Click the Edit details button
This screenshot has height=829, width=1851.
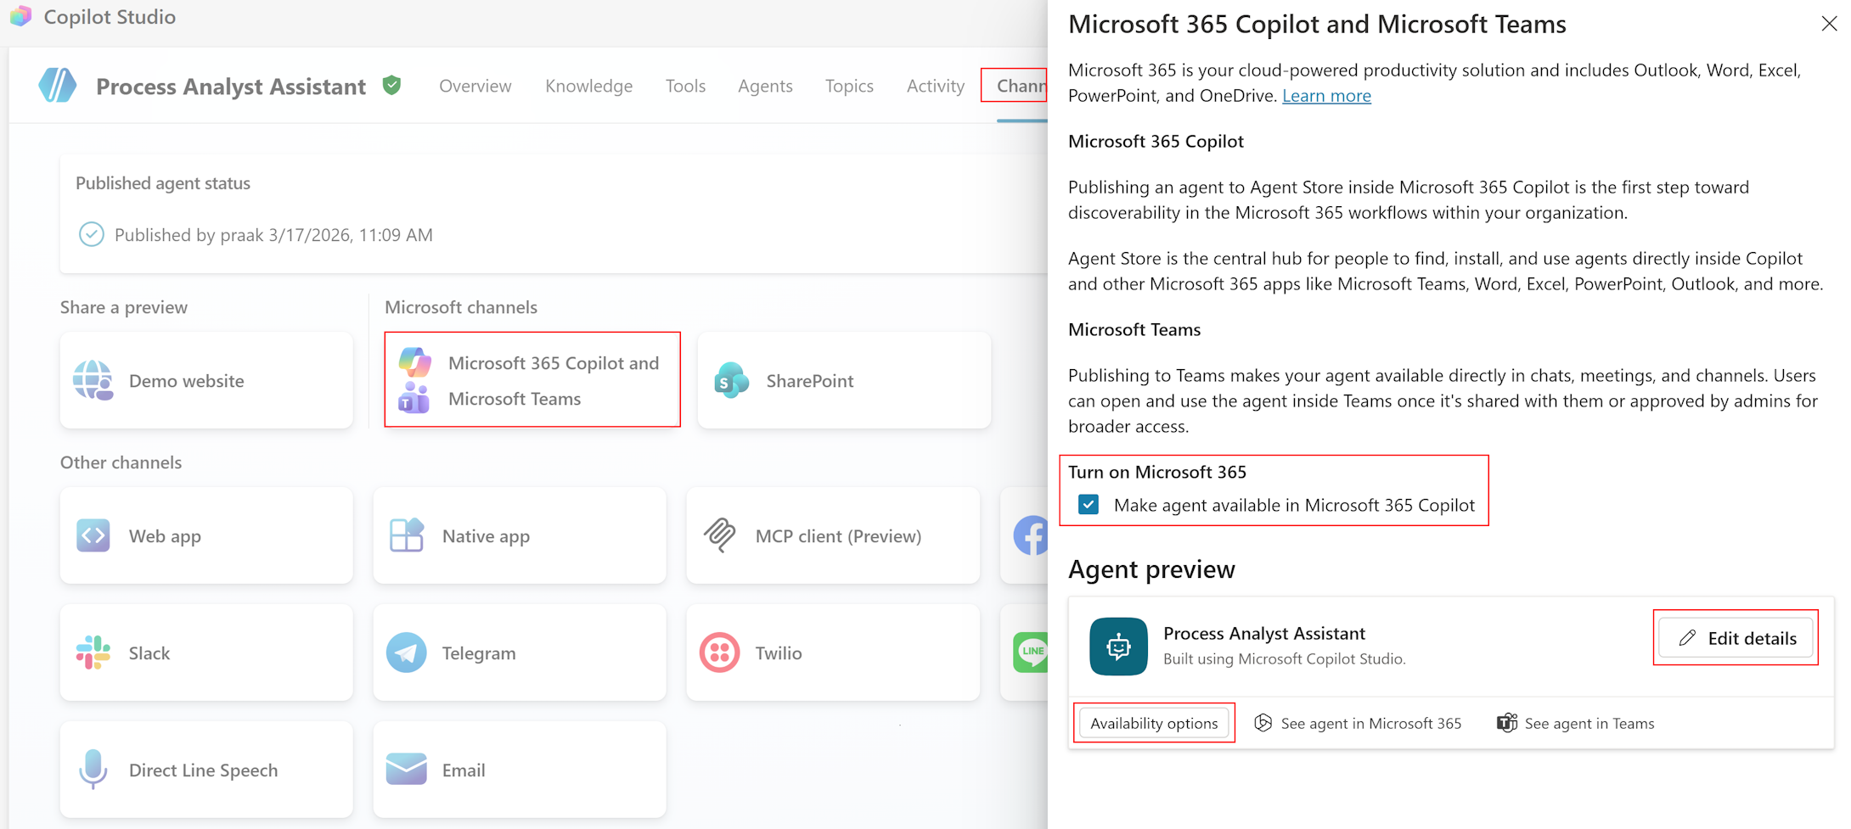pos(1735,638)
